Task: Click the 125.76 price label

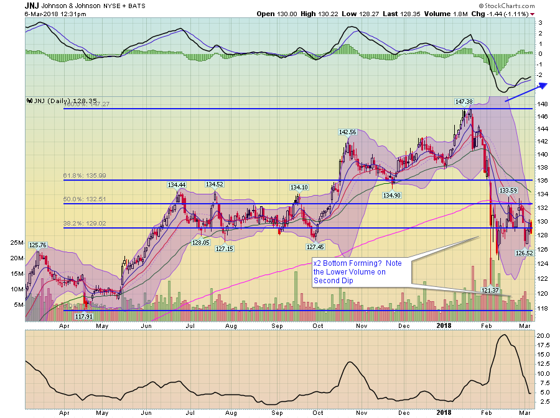Action: [x=37, y=245]
